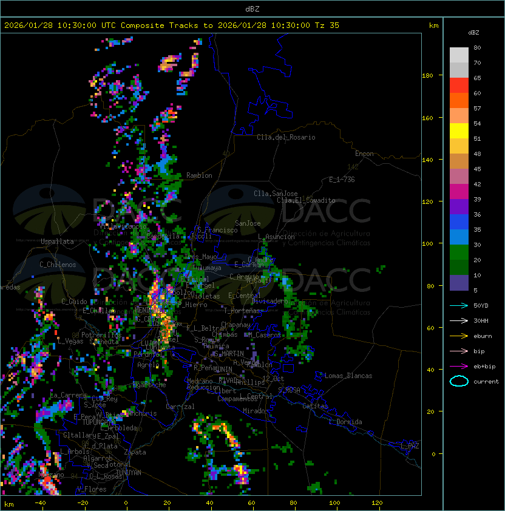Select the bright yellow swatch below 54 label

(459, 131)
